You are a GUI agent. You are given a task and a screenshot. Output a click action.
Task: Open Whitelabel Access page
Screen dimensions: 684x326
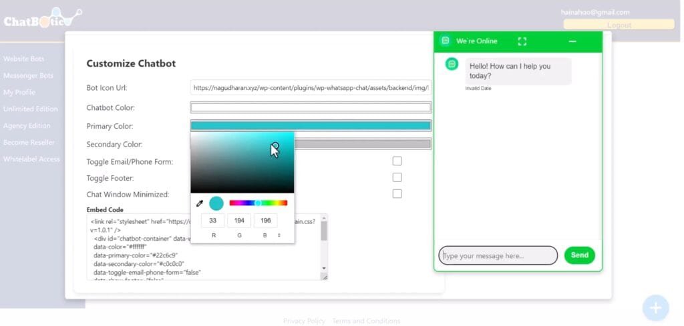31,159
